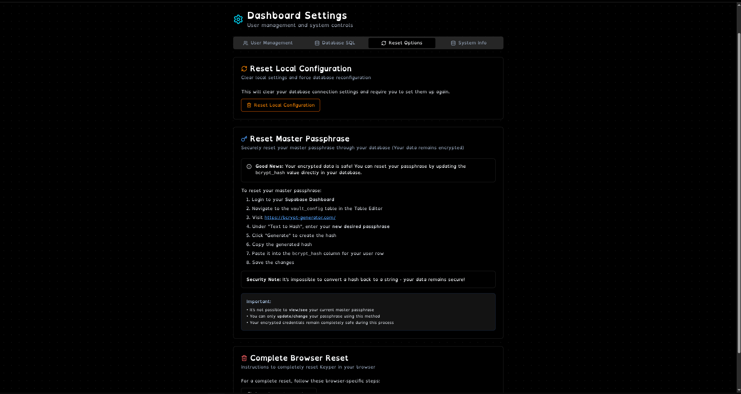This screenshot has height=394, width=741.
Task: Click 'You can only update/change' bullet
Action: [313, 316]
